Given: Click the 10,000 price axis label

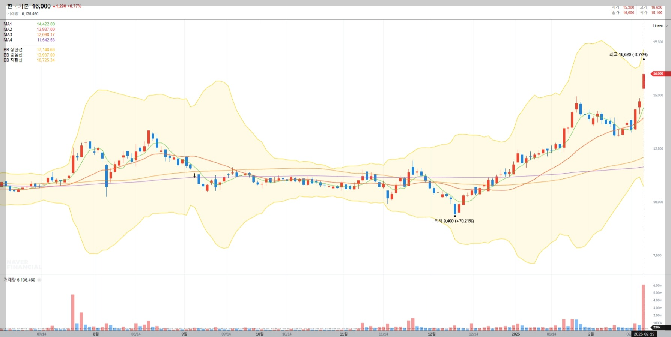Looking at the screenshot, I should pyautogui.click(x=658, y=202).
